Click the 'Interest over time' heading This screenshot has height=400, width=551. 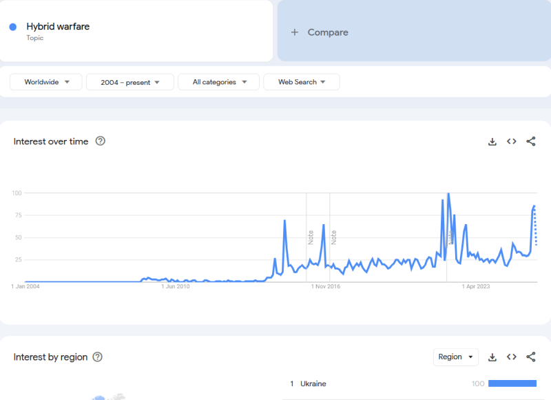click(x=51, y=141)
